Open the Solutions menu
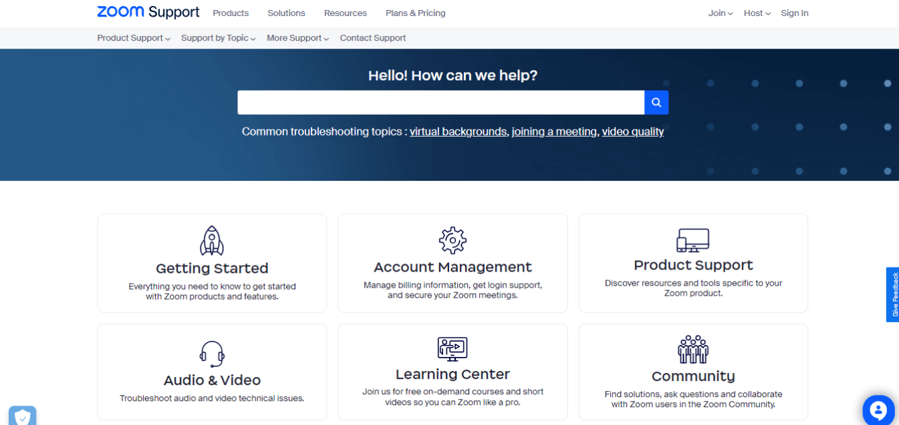Screen dimensions: 899x425 click(286, 13)
